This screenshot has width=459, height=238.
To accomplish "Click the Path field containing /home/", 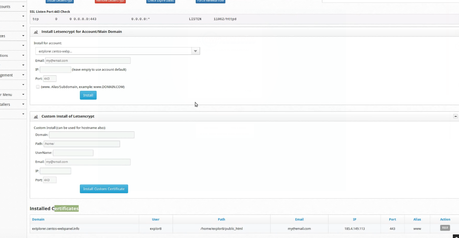I will (x=81, y=143).
